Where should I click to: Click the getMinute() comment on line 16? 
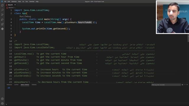point(22,60)
